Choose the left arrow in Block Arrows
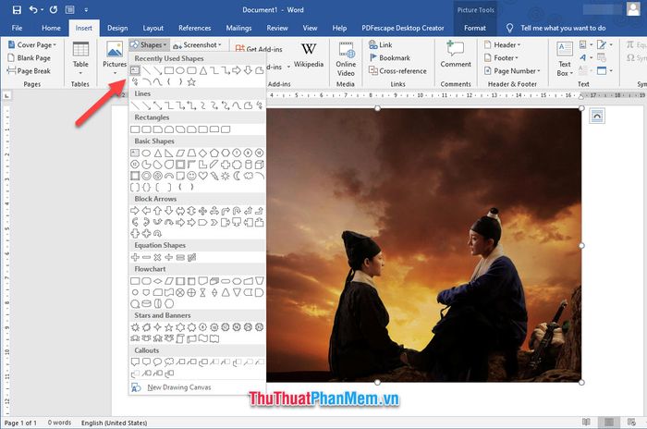The height and width of the screenshot is (429, 647). [146, 211]
